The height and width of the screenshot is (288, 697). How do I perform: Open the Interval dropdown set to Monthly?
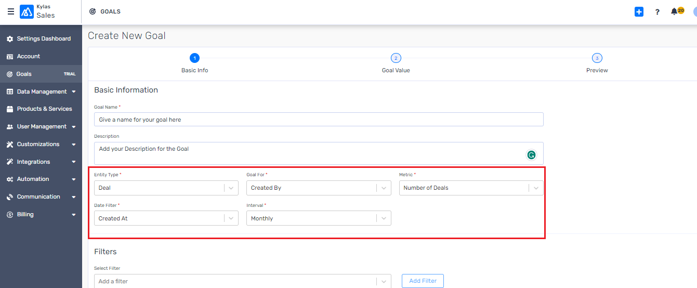pos(319,218)
